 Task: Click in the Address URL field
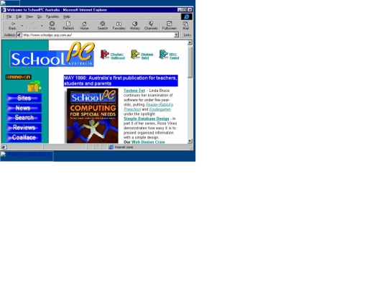tap(98, 35)
